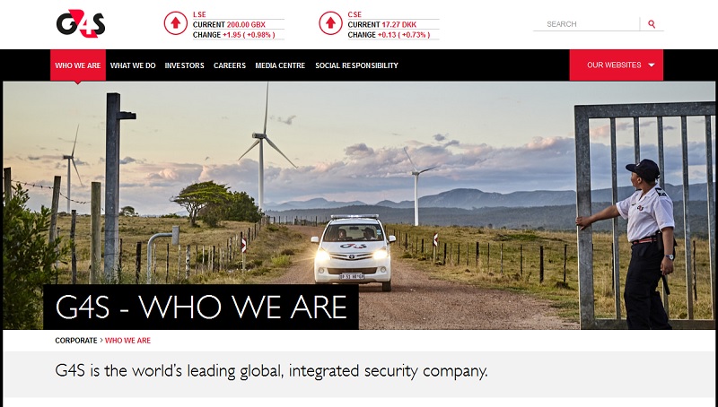Click the G4S - Who We Are banner title

(x=201, y=307)
